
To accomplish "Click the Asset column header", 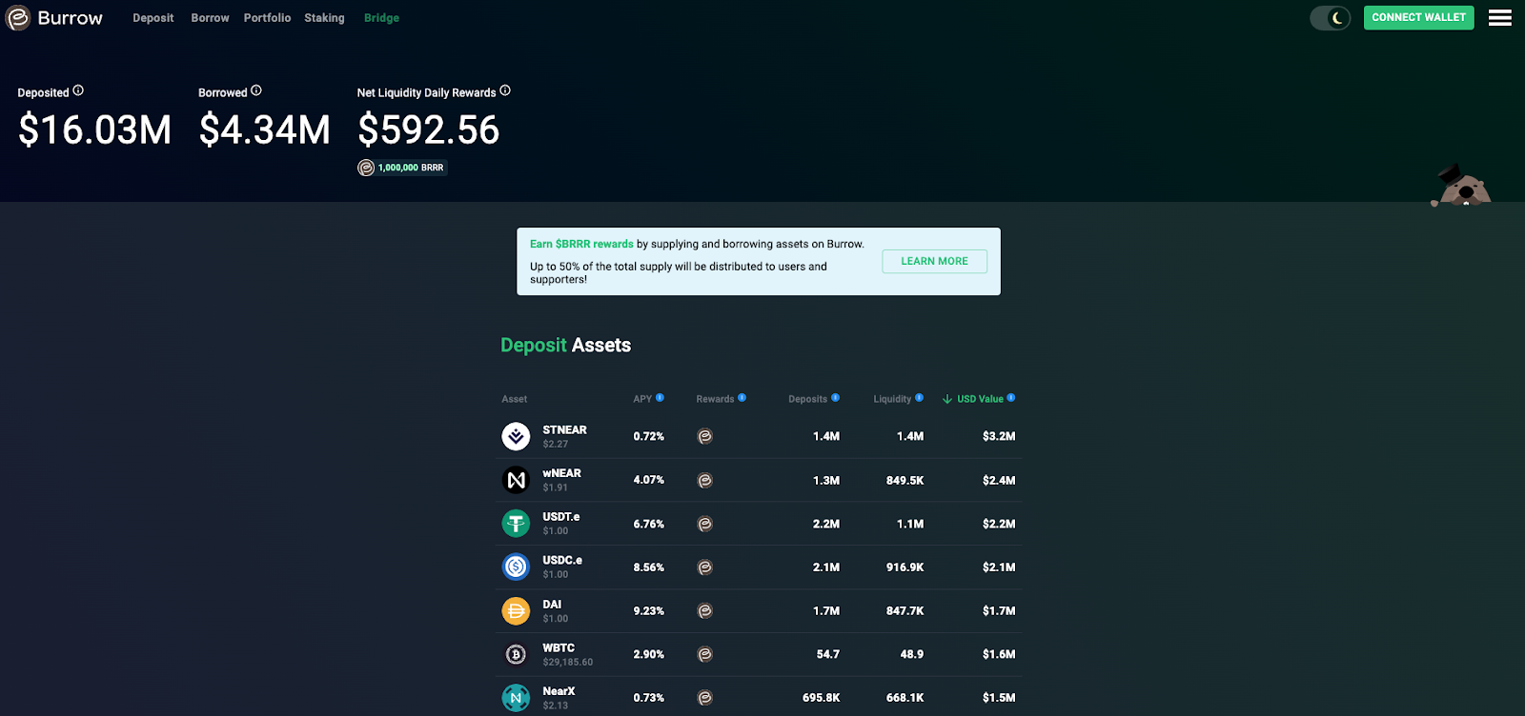I will coord(515,399).
